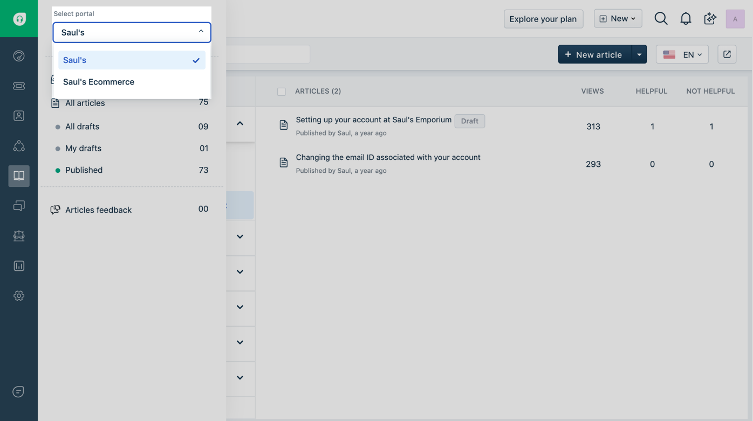The width and height of the screenshot is (753, 421).
Task: Open the New article split-button arrow
Action: pos(639,54)
